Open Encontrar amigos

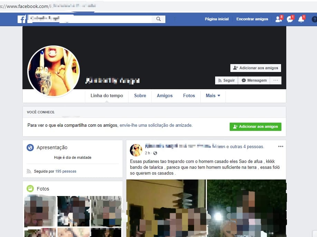point(252,19)
